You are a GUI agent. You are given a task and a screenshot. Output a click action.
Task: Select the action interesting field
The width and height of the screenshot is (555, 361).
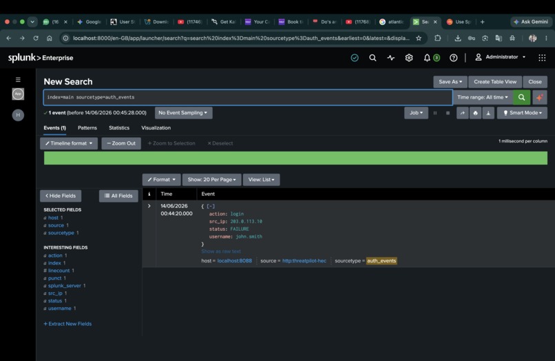click(55, 256)
